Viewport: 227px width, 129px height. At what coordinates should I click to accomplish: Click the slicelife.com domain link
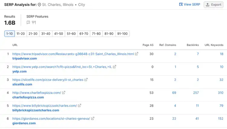pos(22,84)
